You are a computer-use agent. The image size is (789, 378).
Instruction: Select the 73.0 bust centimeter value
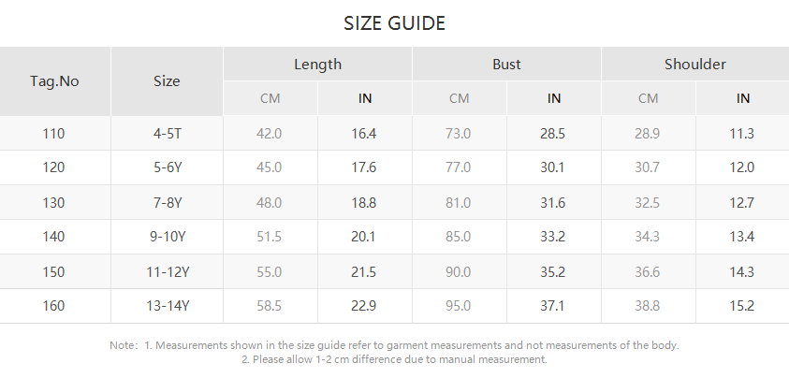[459, 134]
